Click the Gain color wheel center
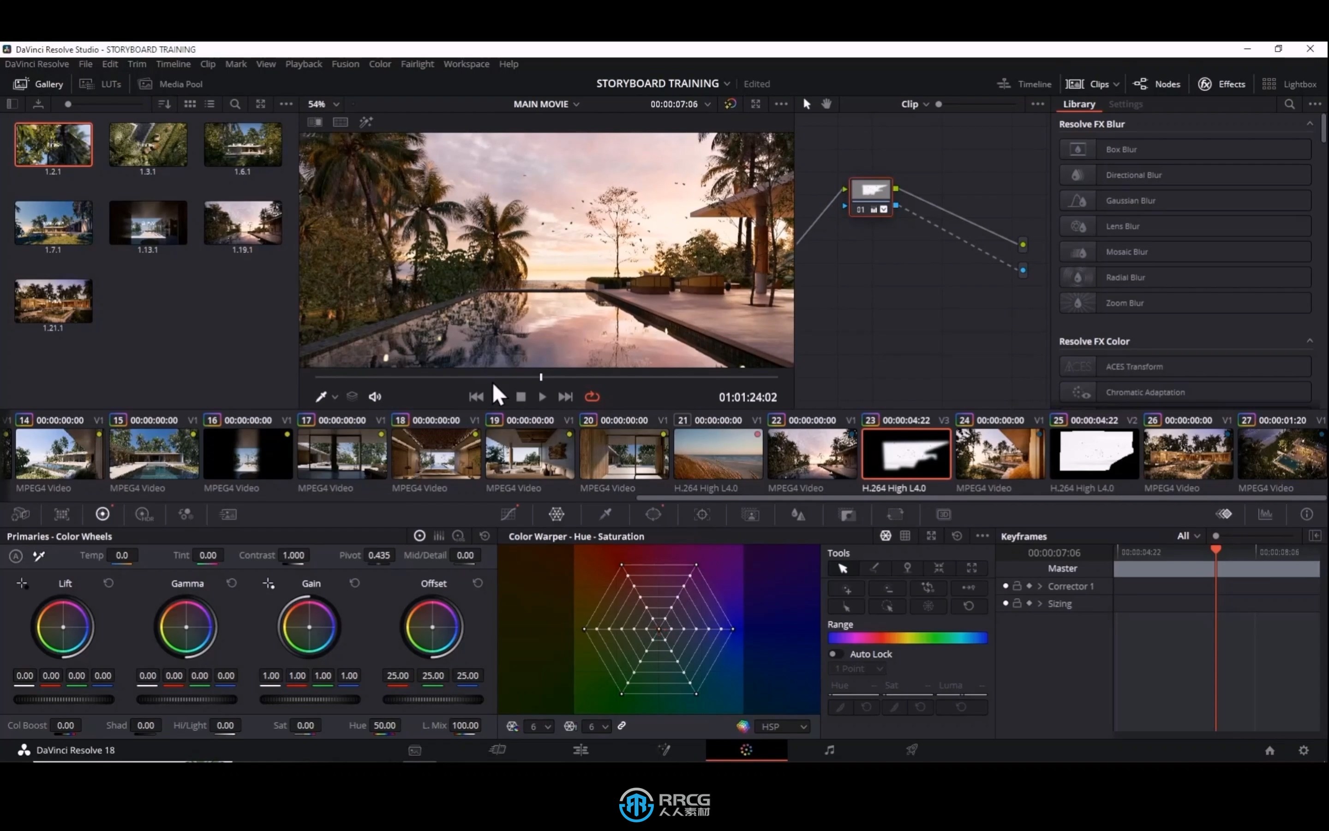 tap(309, 627)
